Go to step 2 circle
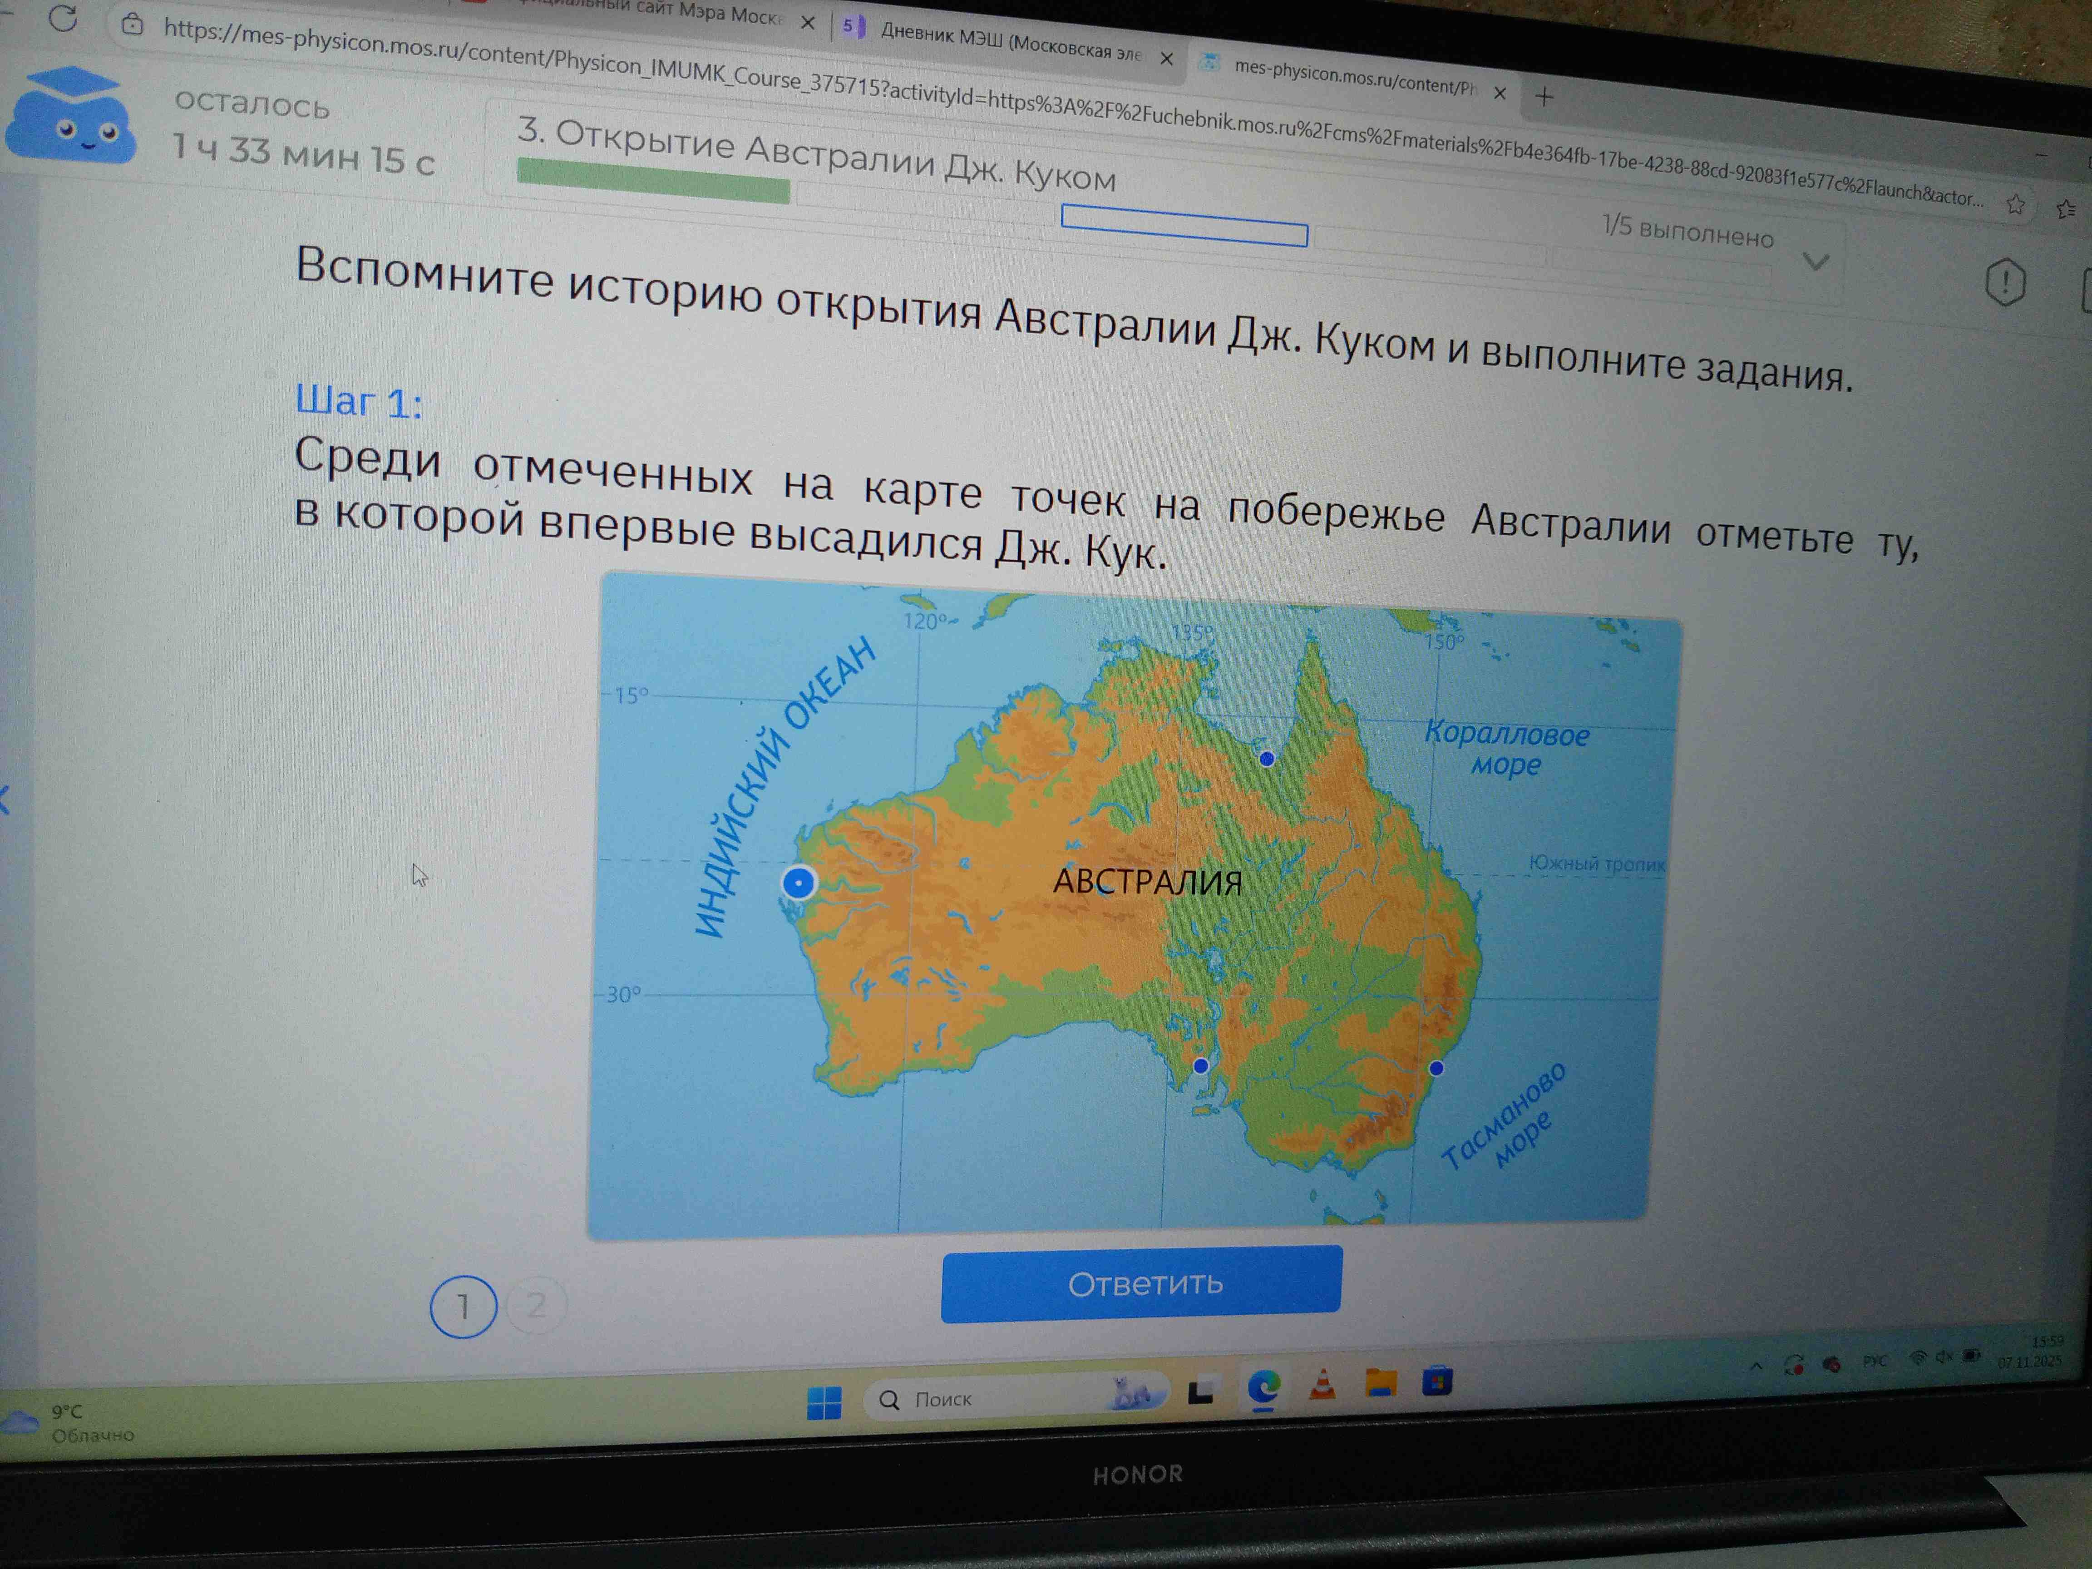 (536, 1305)
